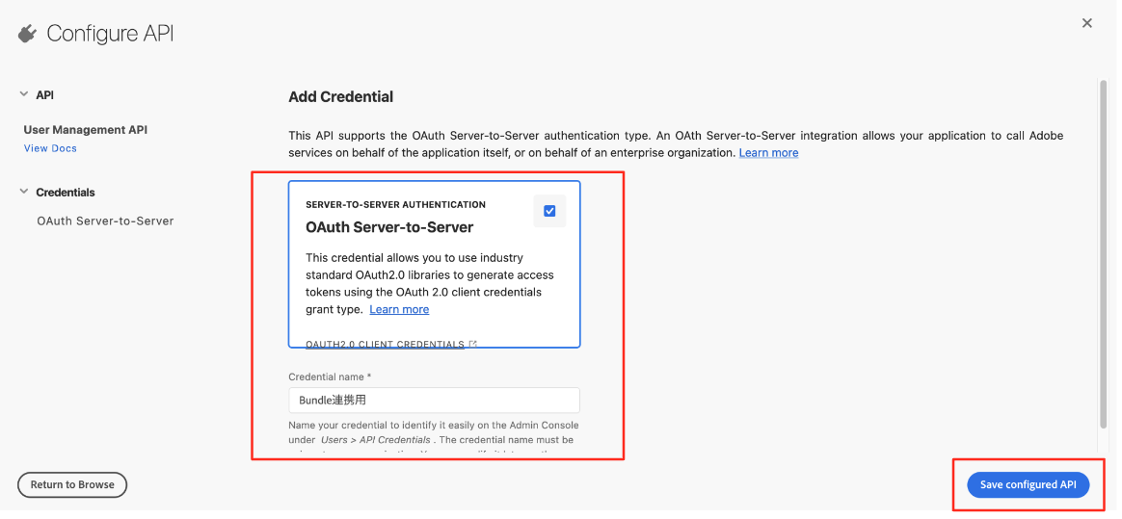Open the external-link icon after OAUTH2.0 CLIENT CREDENTIALS

[x=473, y=344]
